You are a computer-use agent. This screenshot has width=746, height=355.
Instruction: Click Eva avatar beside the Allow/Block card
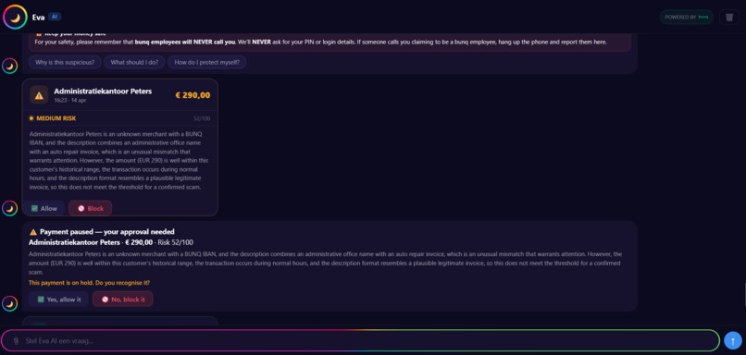(x=9, y=208)
